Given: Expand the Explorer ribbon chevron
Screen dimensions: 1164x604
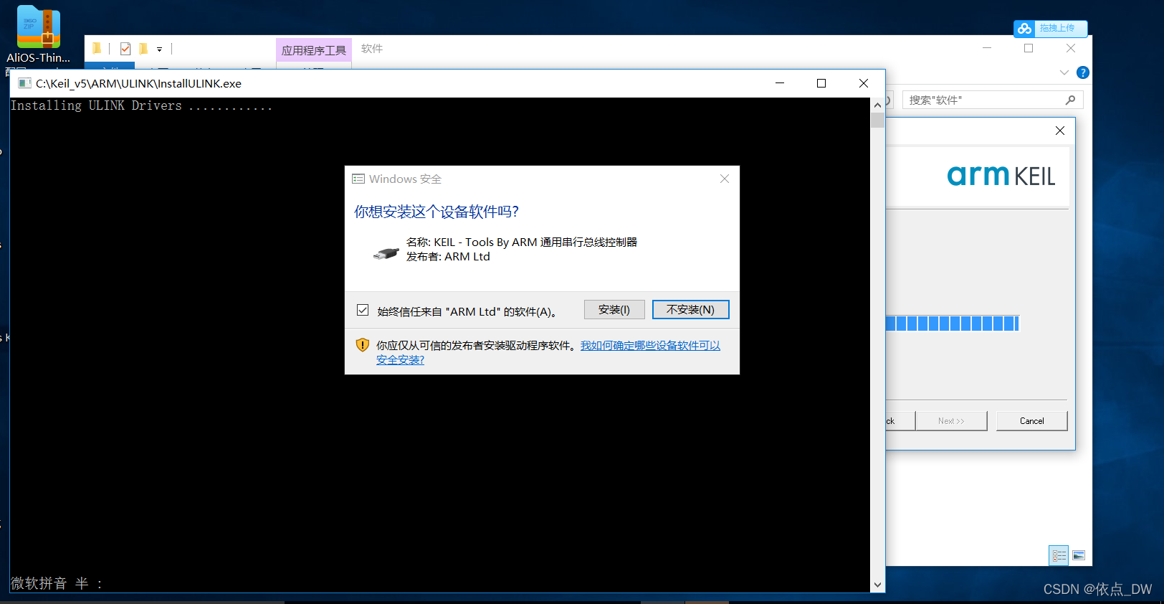Looking at the screenshot, I should [1064, 72].
